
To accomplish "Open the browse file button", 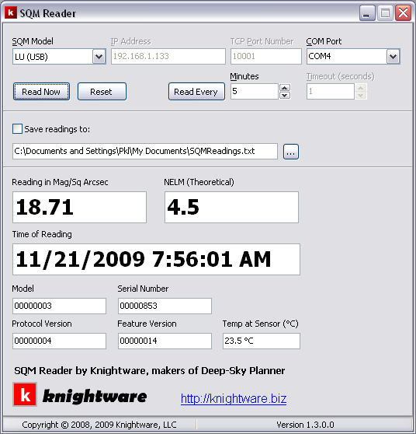I will point(291,152).
